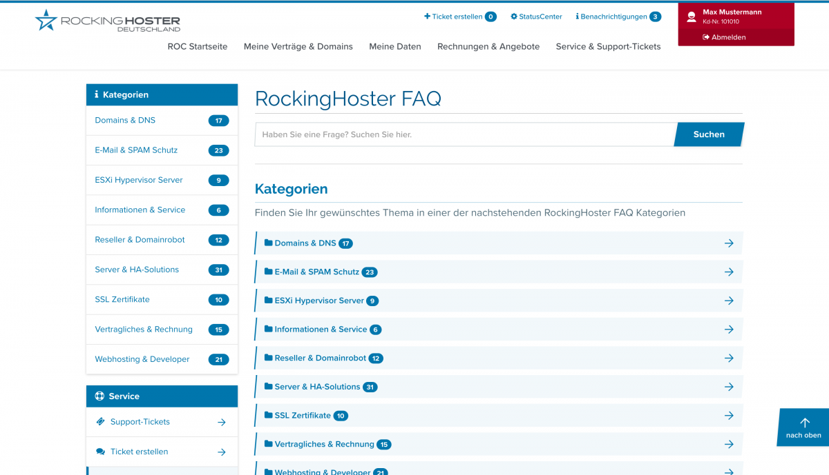Image resolution: width=829 pixels, height=475 pixels.
Task: Click the folder icon for SSL Zertifikate
Action: coord(268,415)
